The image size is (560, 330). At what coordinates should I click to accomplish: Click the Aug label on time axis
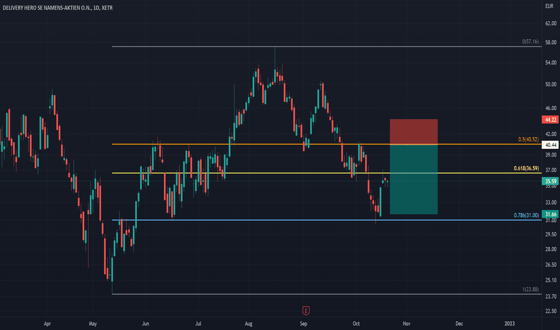249,323
